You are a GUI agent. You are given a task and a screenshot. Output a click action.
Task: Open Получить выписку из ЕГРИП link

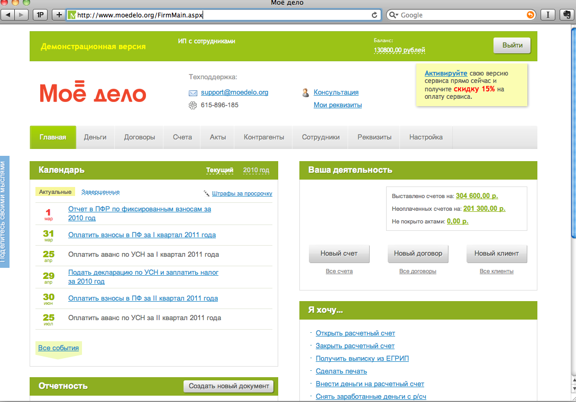362,358
